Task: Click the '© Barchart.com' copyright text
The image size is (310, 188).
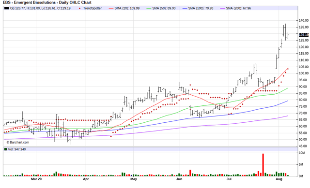Action: tap(18, 142)
